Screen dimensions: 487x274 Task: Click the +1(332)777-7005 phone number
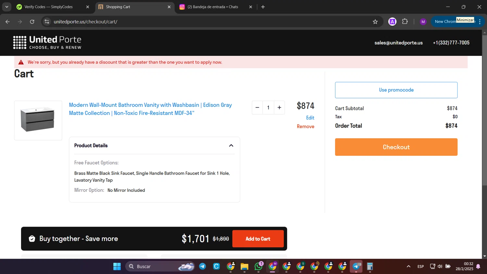pyautogui.click(x=451, y=43)
